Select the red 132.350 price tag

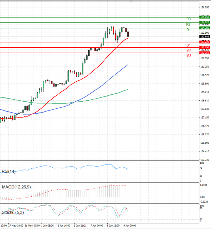(205, 53)
